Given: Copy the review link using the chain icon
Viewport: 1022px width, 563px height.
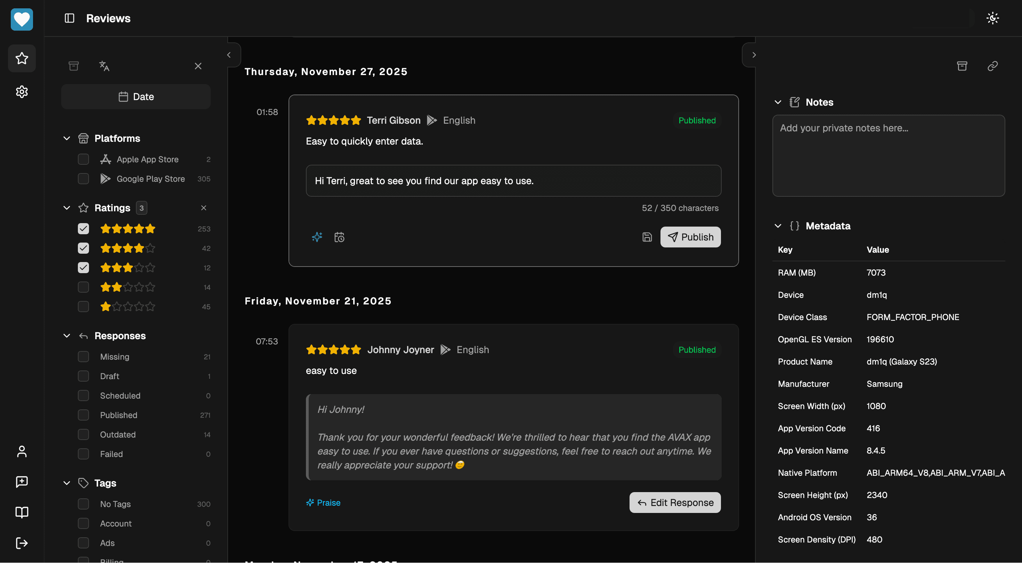Looking at the screenshot, I should 993,66.
